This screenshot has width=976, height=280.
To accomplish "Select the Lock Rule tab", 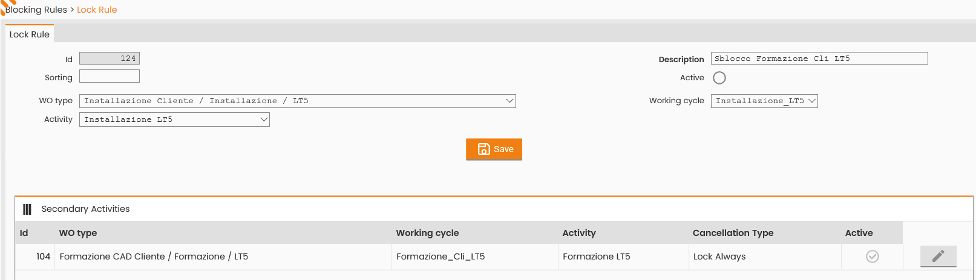I will (30, 34).
